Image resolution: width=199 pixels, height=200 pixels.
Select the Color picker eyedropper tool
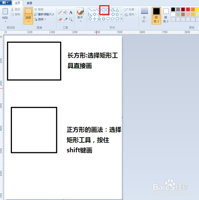click(x=65, y=19)
